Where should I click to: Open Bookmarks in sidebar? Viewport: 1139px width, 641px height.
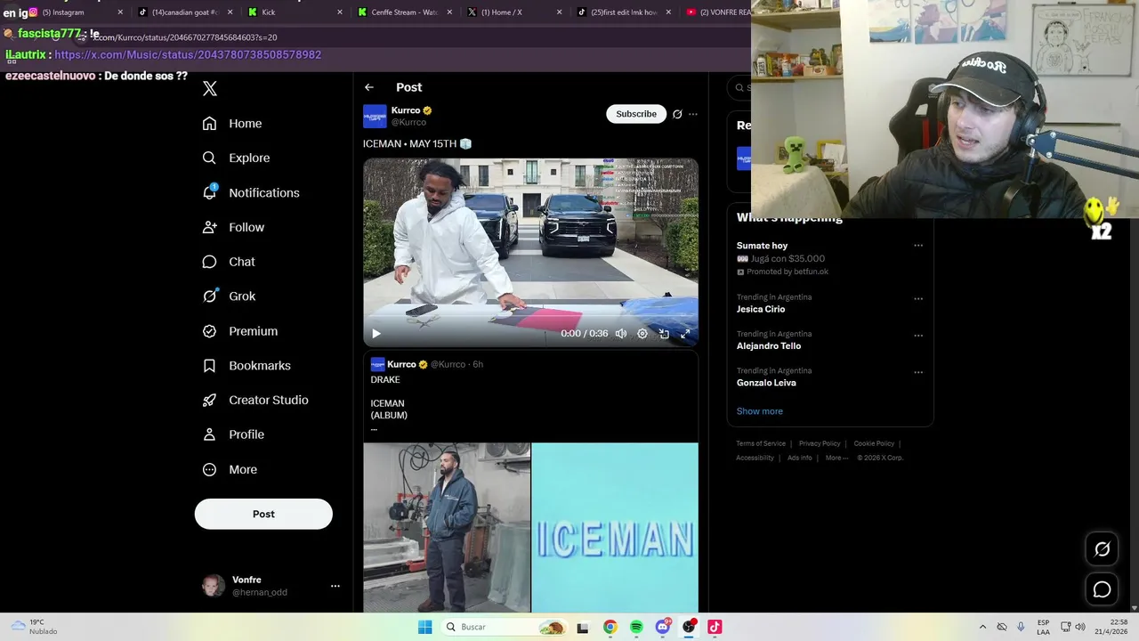click(246, 366)
